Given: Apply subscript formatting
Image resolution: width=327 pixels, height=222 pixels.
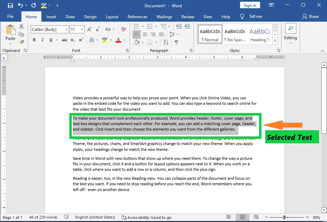Looking at the screenshot, I should [x=72, y=40].
